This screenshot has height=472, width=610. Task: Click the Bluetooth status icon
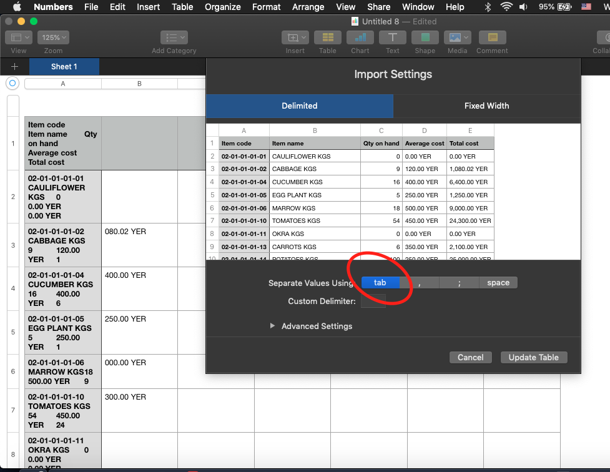(x=488, y=7)
